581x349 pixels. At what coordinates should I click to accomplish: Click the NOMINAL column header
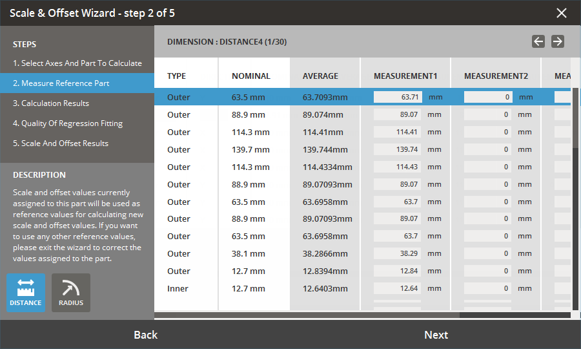click(251, 76)
